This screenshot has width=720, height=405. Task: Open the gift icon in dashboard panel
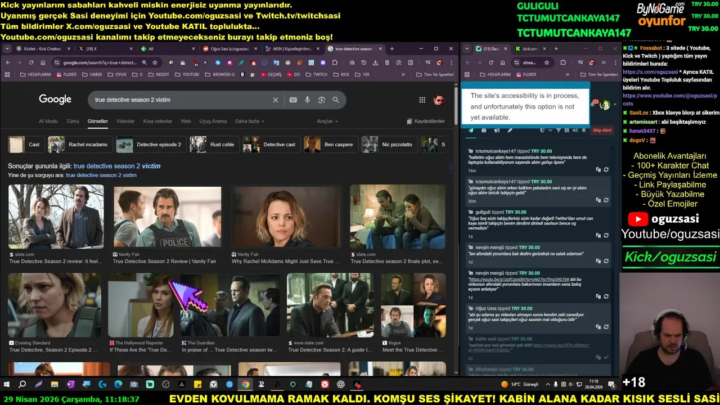click(484, 130)
